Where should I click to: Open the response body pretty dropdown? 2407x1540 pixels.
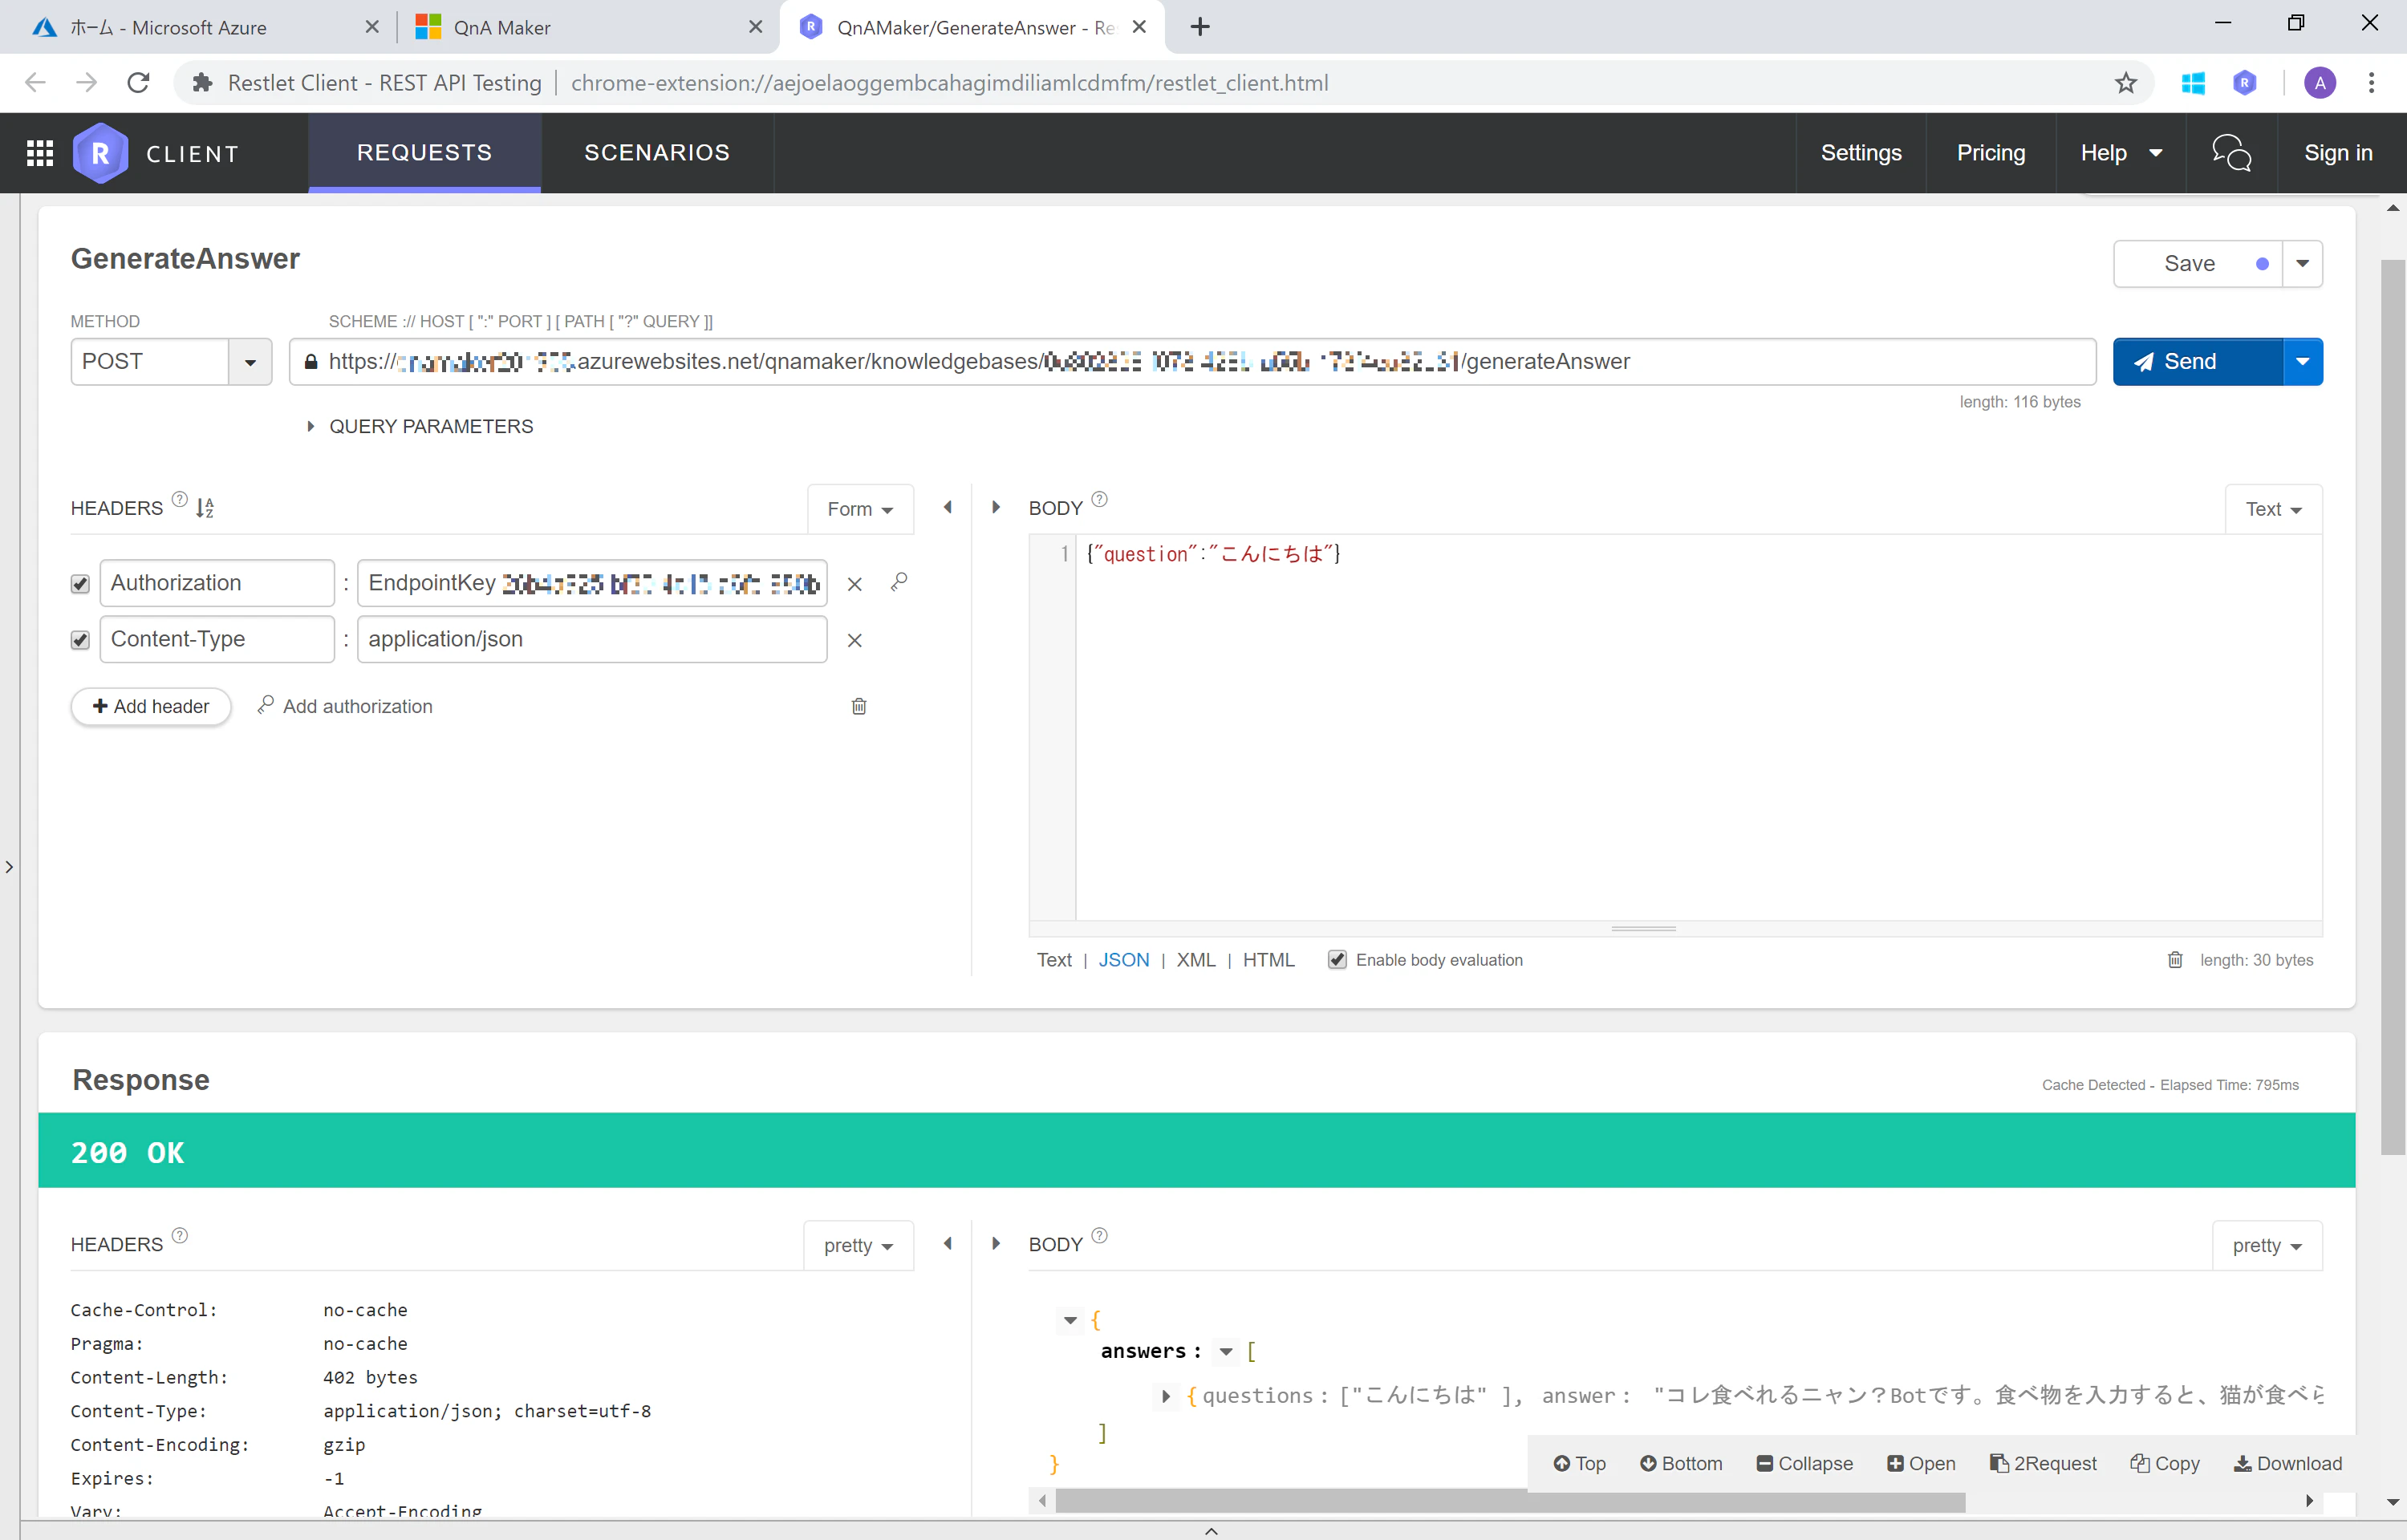click(2267, 1245)
